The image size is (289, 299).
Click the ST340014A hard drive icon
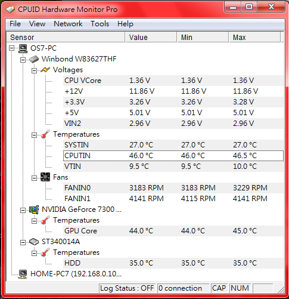click(x=34, y=242)
